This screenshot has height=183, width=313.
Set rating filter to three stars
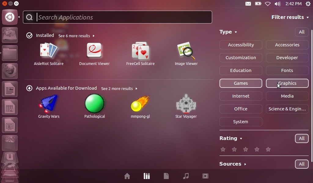245,149
